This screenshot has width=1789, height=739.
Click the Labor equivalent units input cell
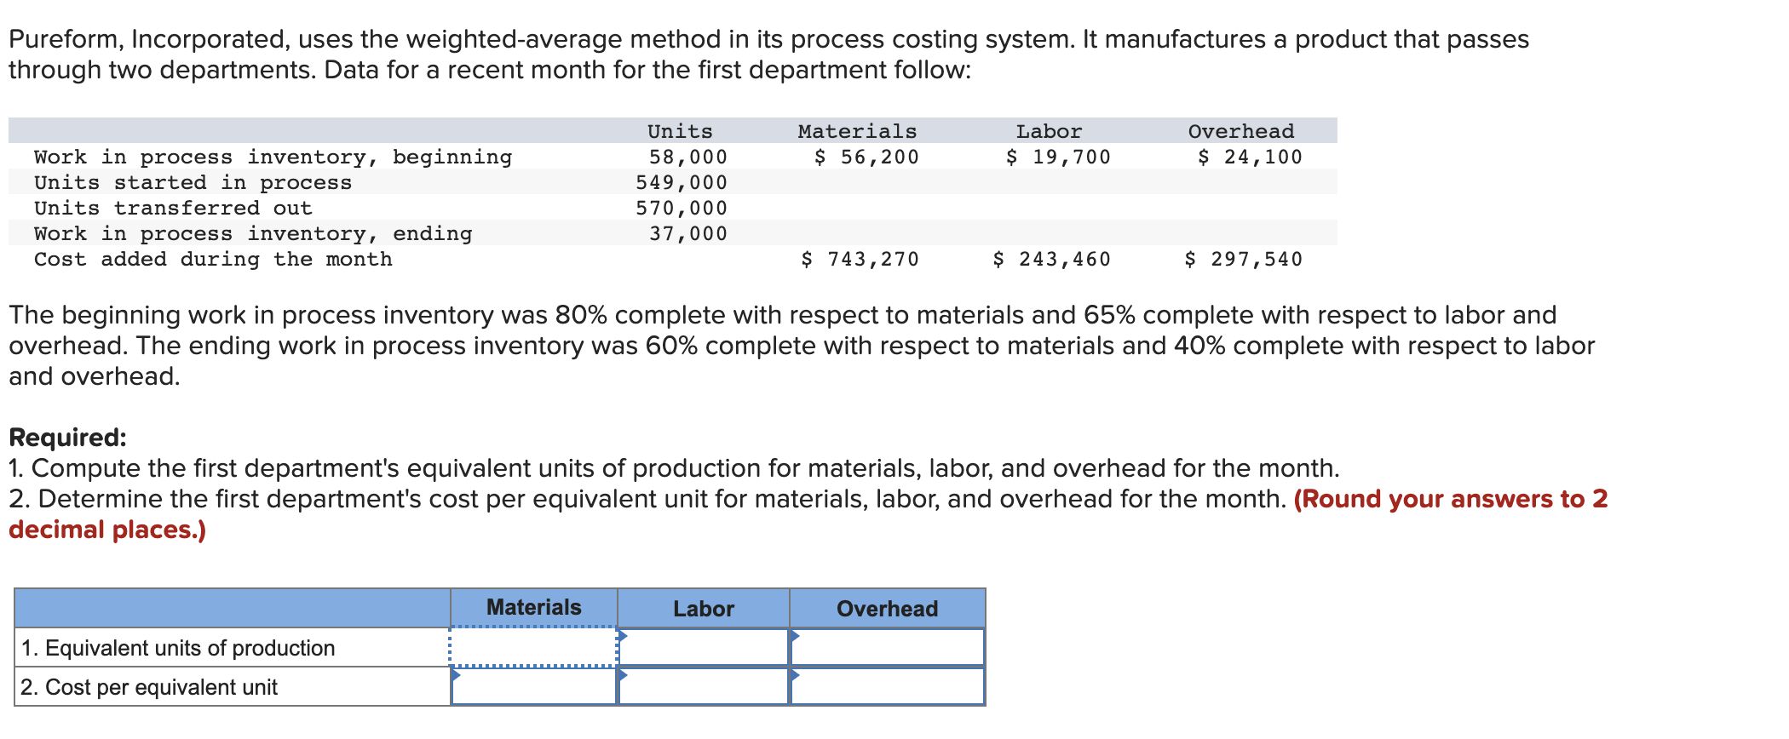tap(704, 647)
